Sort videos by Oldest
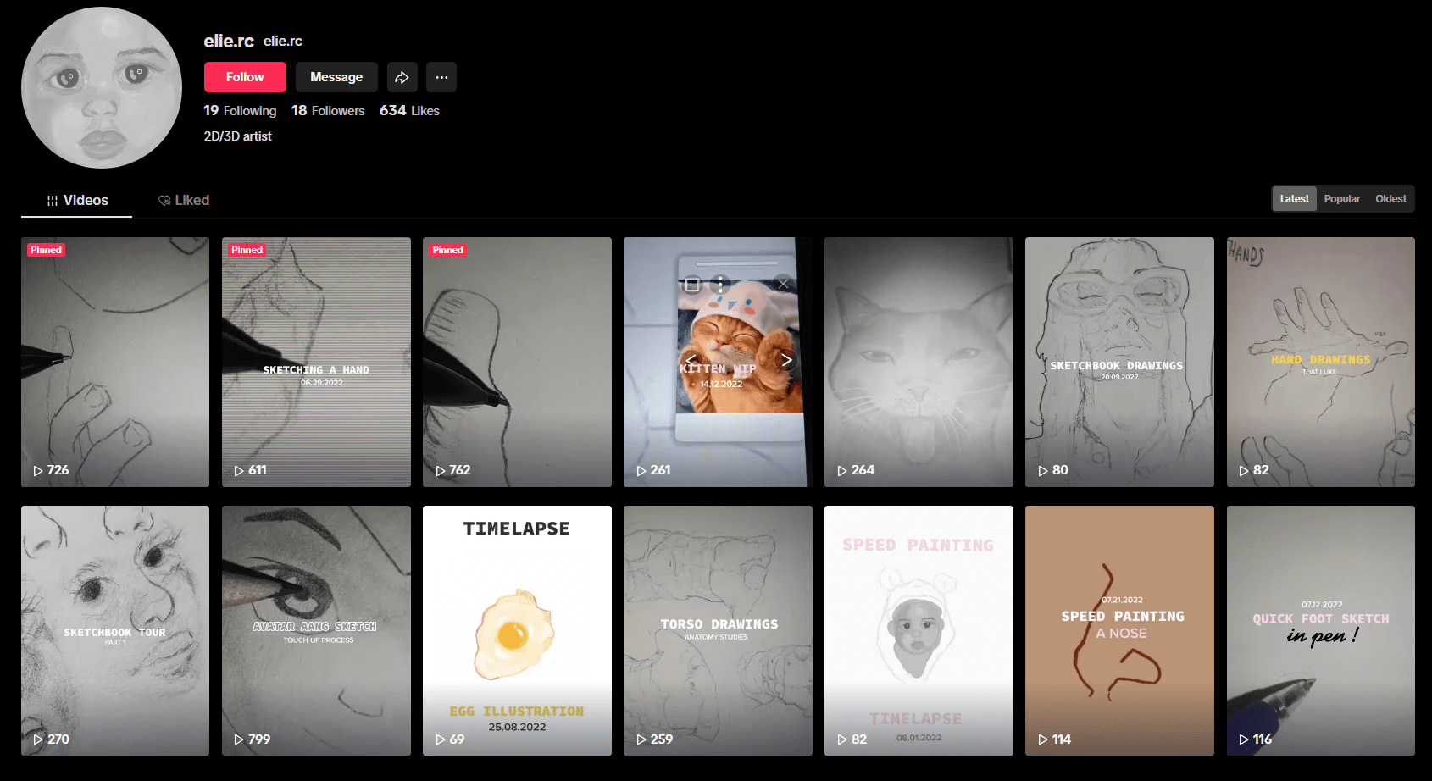 [x=1390, y=199]
